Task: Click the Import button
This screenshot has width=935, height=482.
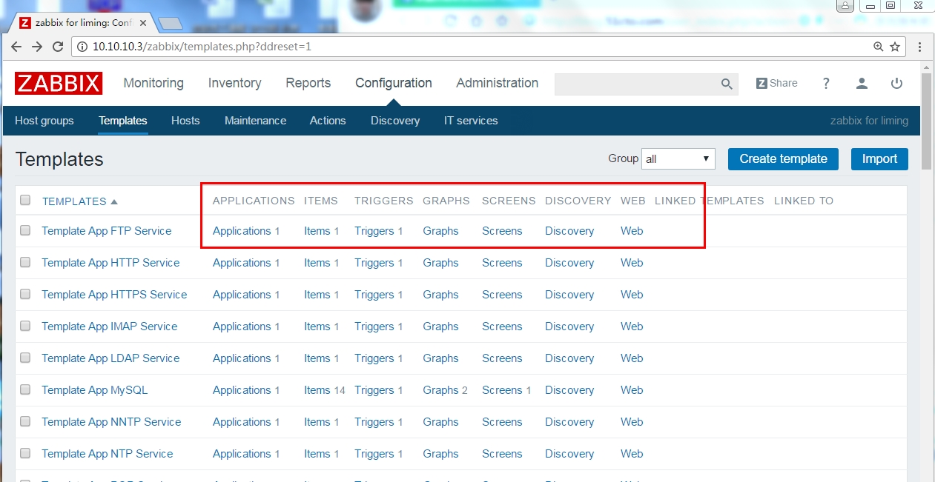Action: [879, 158]
